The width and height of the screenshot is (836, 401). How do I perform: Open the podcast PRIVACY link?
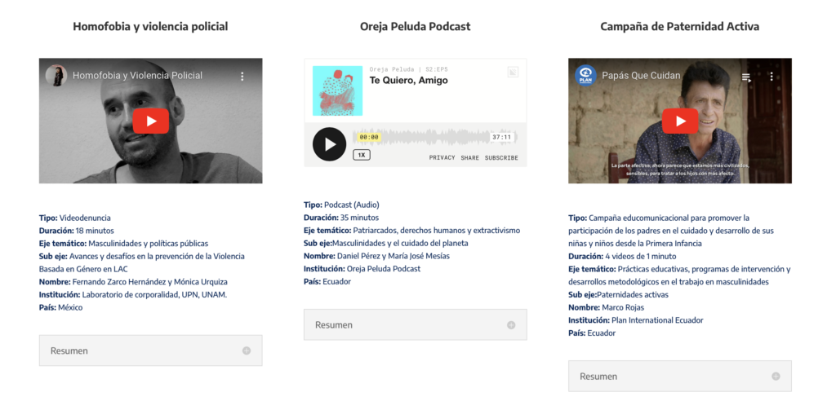442,157
